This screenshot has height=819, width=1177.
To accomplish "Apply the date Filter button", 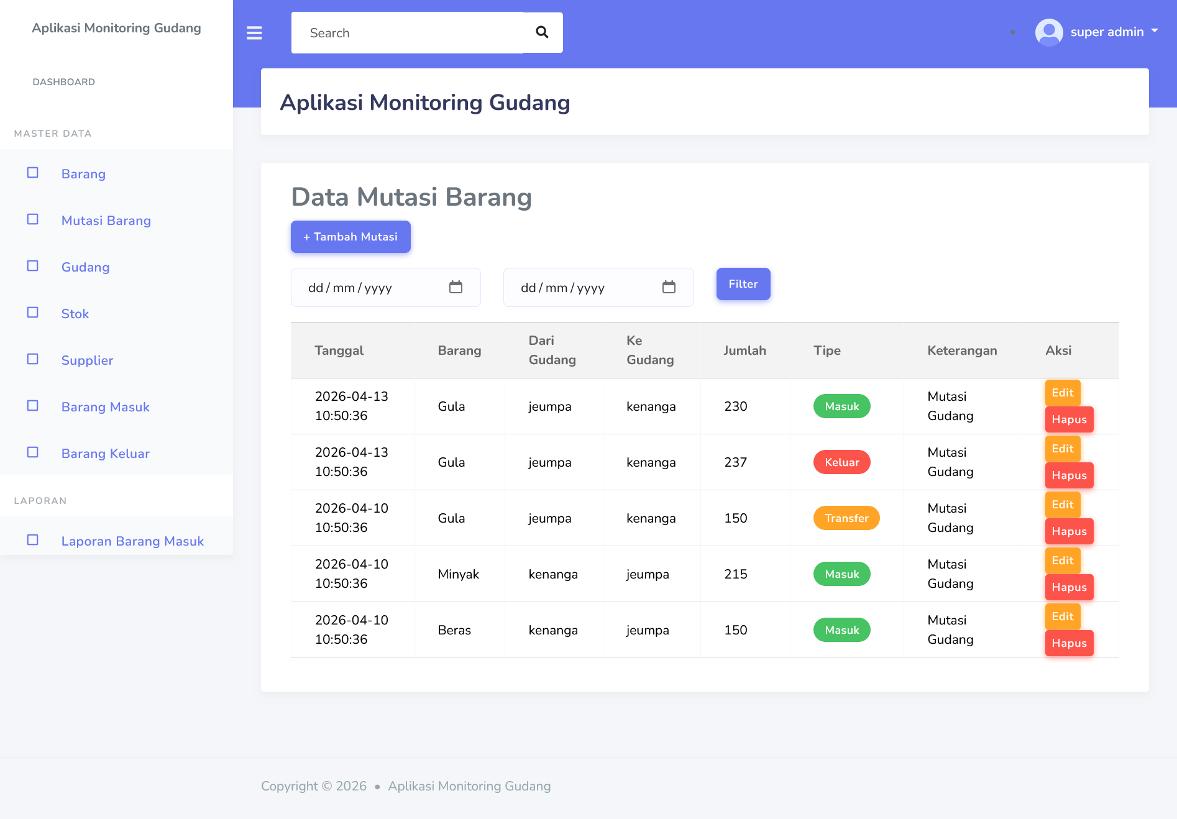I will tap(743, 284).
